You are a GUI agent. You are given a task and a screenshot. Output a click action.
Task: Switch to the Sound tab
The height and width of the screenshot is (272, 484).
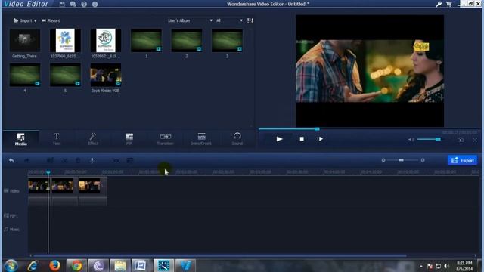[237, 139]
